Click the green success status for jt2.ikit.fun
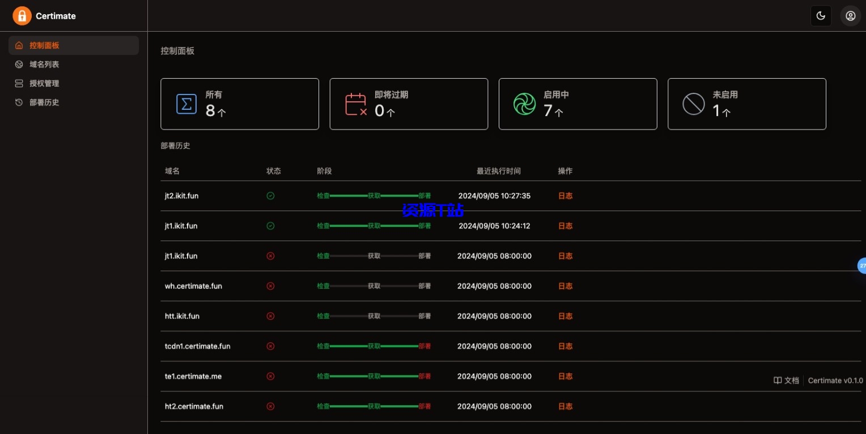The width and height of the screenshot is (866, 434). pyautogui.click(x=270, y=196)
